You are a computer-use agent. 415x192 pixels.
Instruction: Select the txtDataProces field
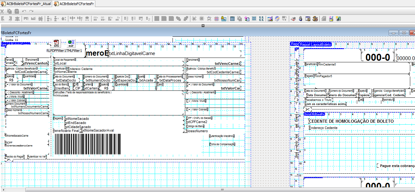pyautogui.click(x=170, y=80)
